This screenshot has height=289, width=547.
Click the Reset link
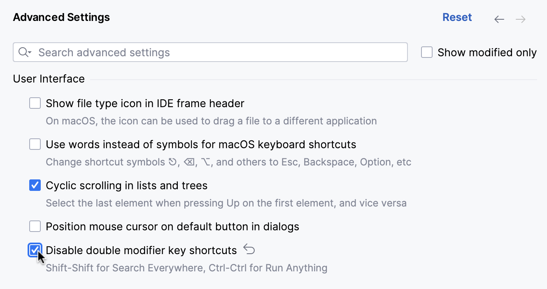click(457, 17)
